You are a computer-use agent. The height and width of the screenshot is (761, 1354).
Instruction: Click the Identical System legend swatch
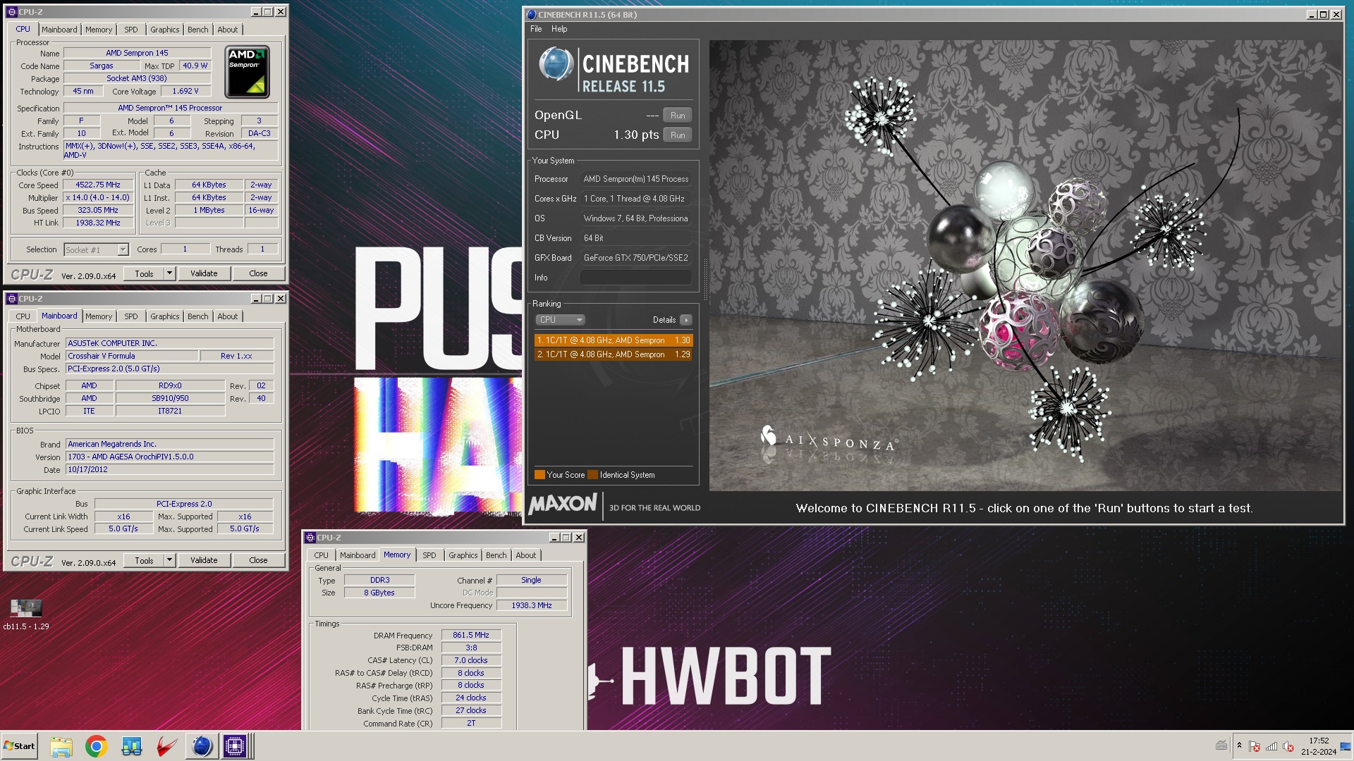point(593,475)
